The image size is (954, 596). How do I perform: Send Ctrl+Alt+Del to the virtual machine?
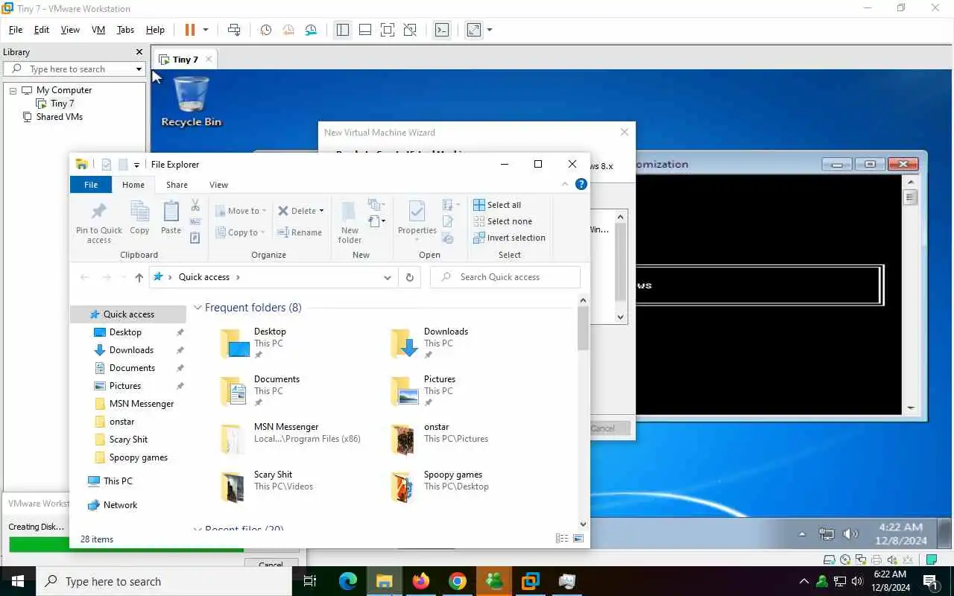[x=234, y=30]
